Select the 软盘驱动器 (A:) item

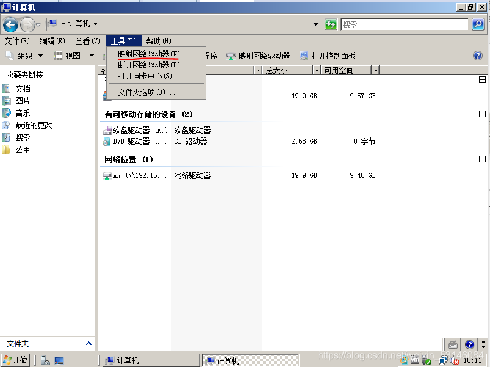(135, 130)
